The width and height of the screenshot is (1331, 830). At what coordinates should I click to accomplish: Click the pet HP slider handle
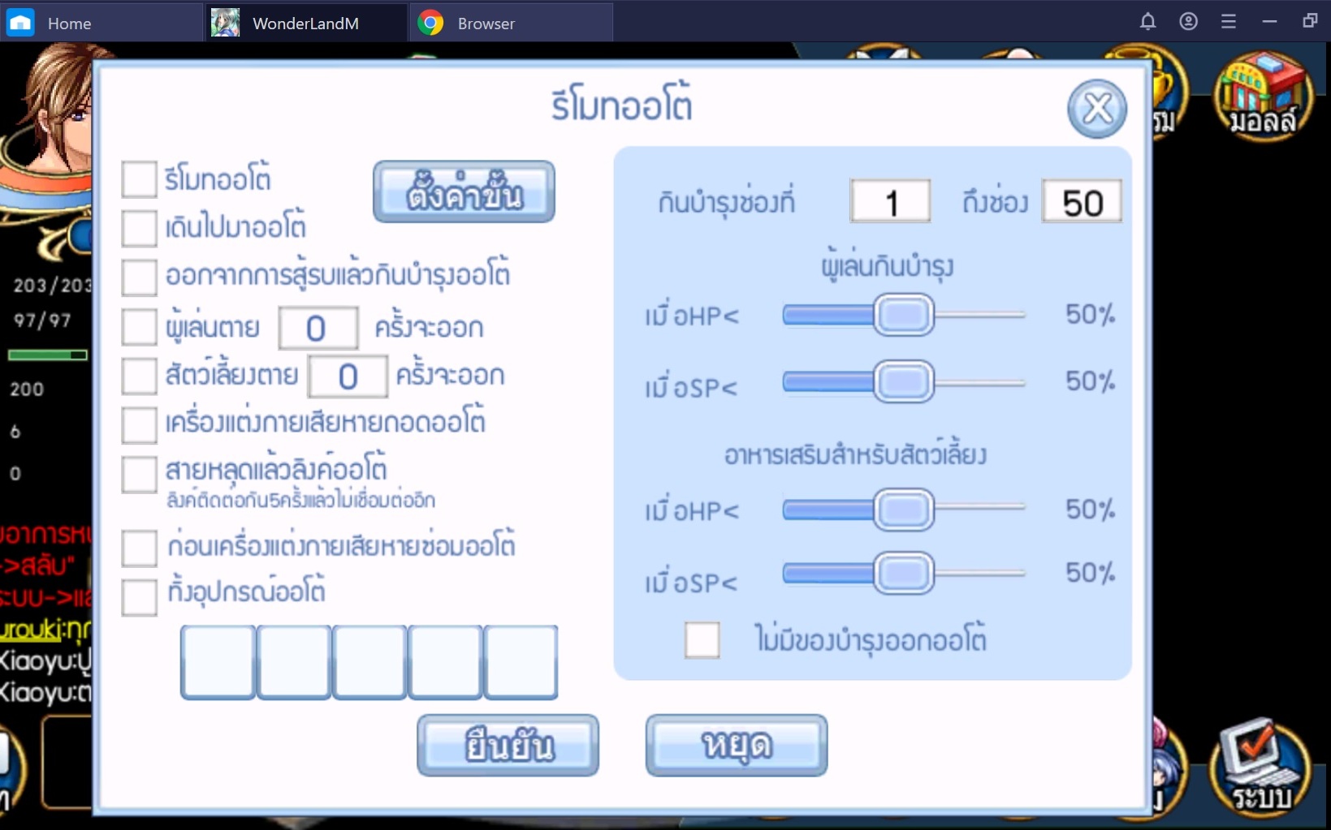[904, 510]
